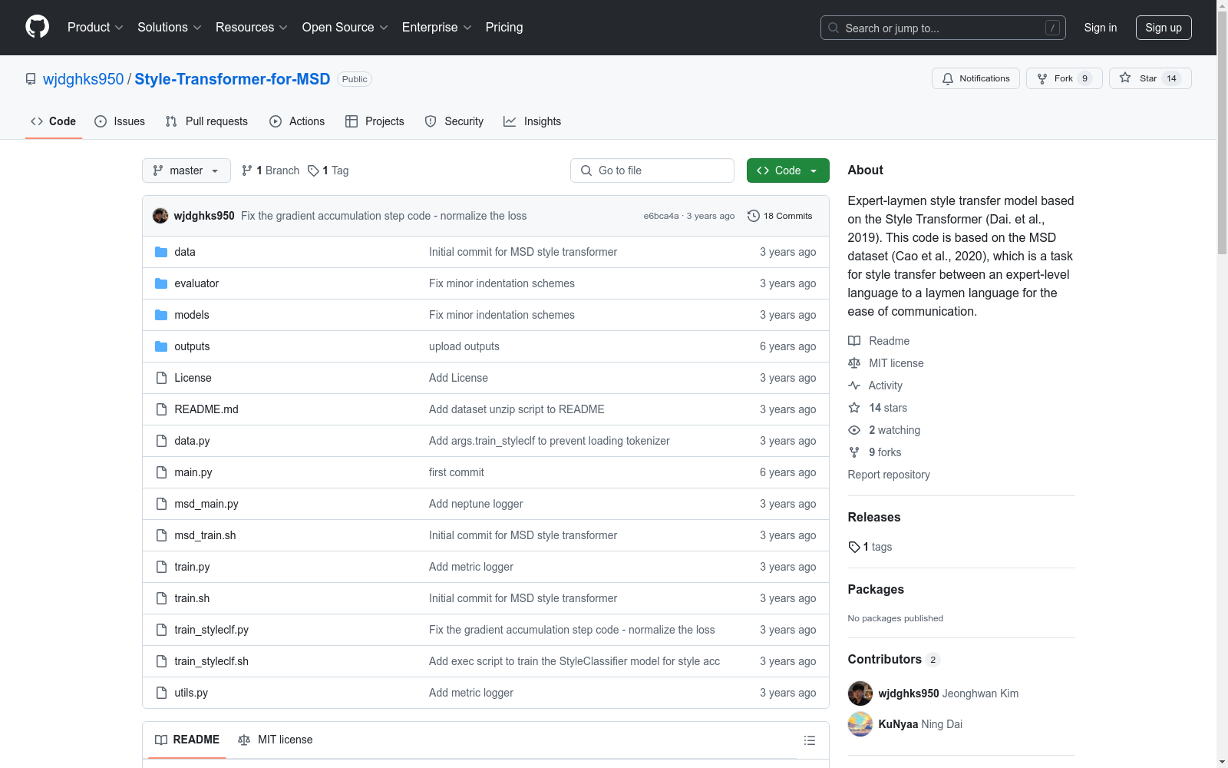Open the Product dropdown menu
Image resolution: width=1228 pixels, height=768 pixels.
point(95,27)
